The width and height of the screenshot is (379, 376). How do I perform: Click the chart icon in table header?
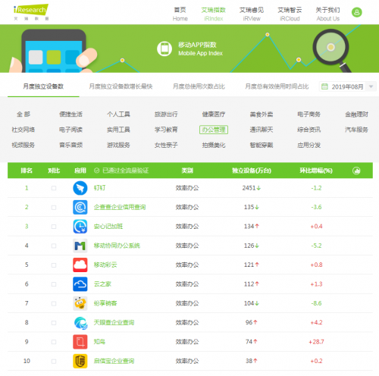[x=356, y=171]
